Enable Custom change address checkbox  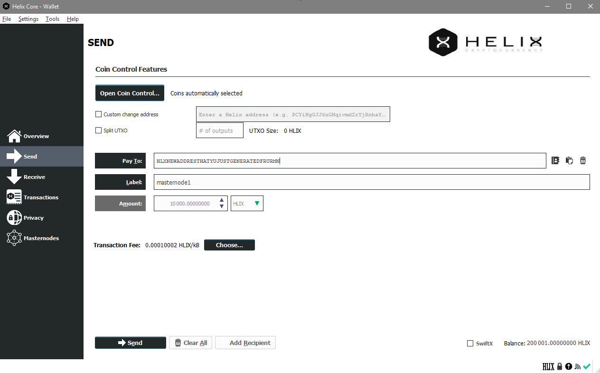(99, 114)
